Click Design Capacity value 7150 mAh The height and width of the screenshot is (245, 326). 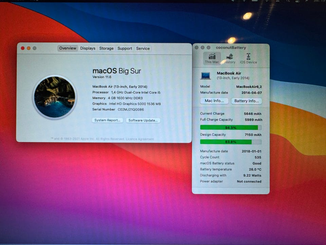[x=253, y=135]
